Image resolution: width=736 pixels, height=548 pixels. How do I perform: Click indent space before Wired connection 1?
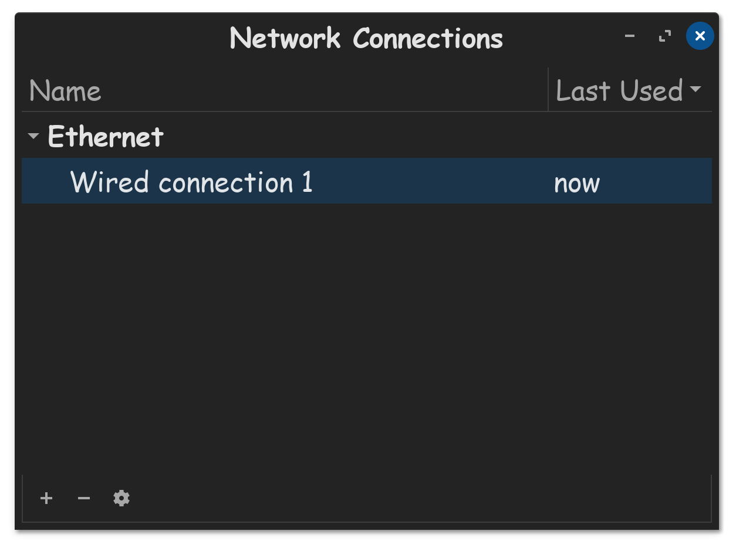[x=46, y=181]
